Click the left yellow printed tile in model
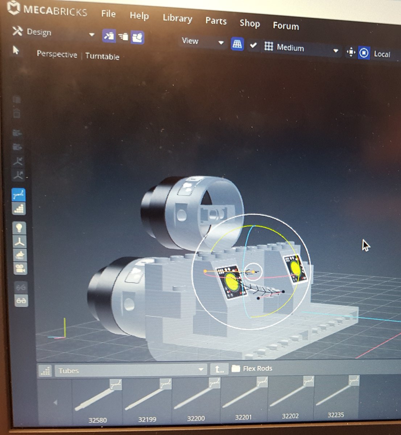This screenshot has width=401, height=435. 232,283
